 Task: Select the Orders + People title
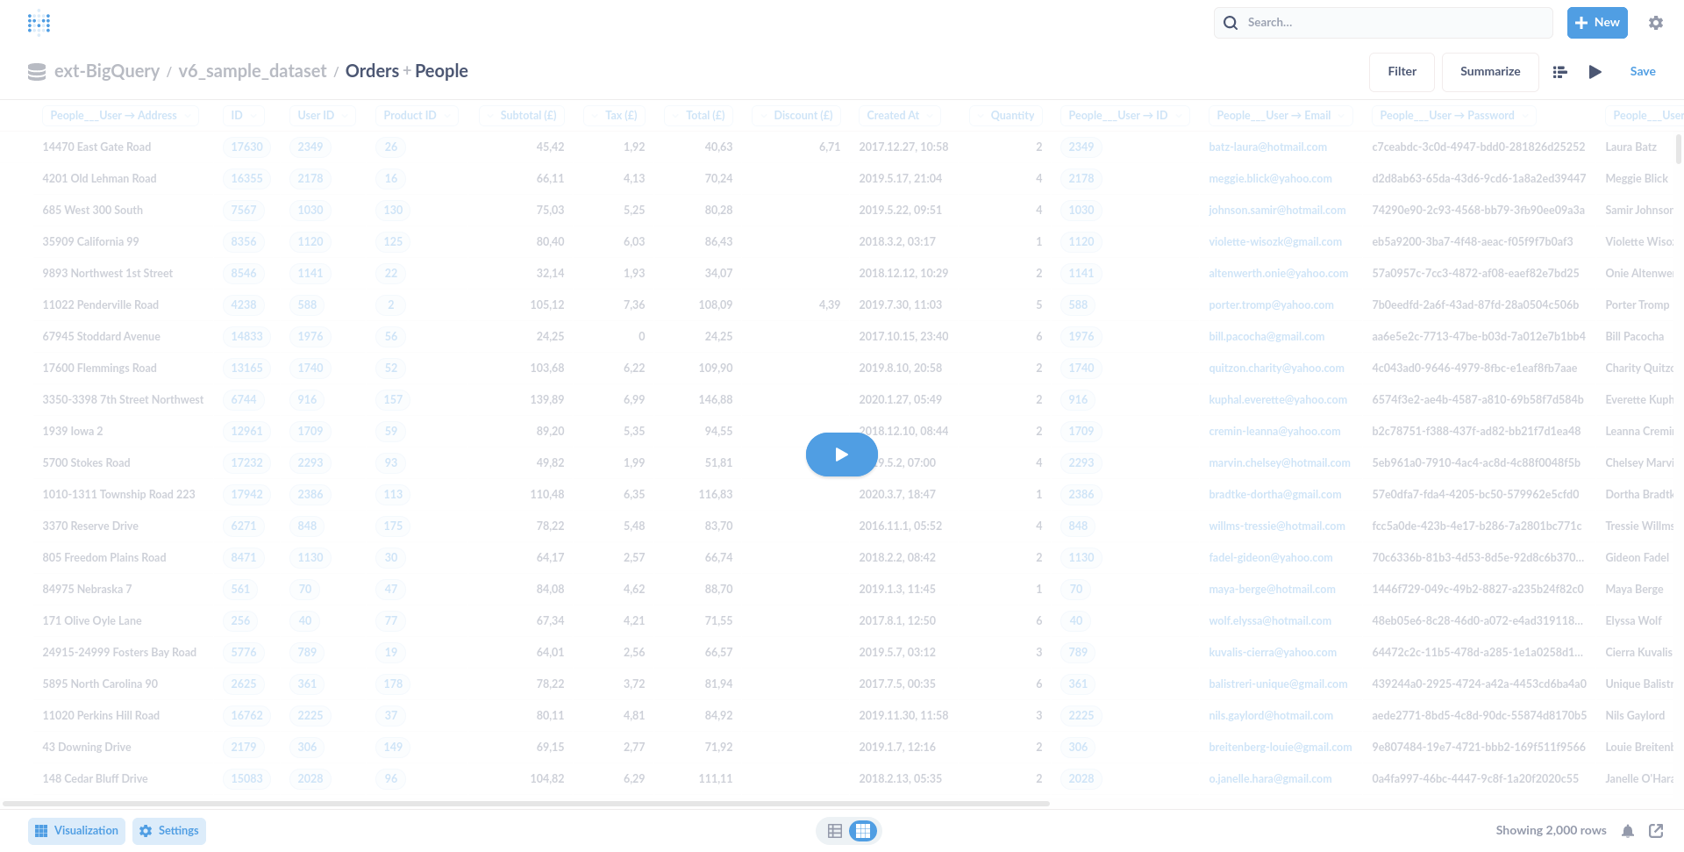[x=405, y=70]
